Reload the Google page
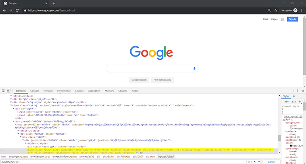This screenshot has height=164, width=306. (x=17, y=10)
